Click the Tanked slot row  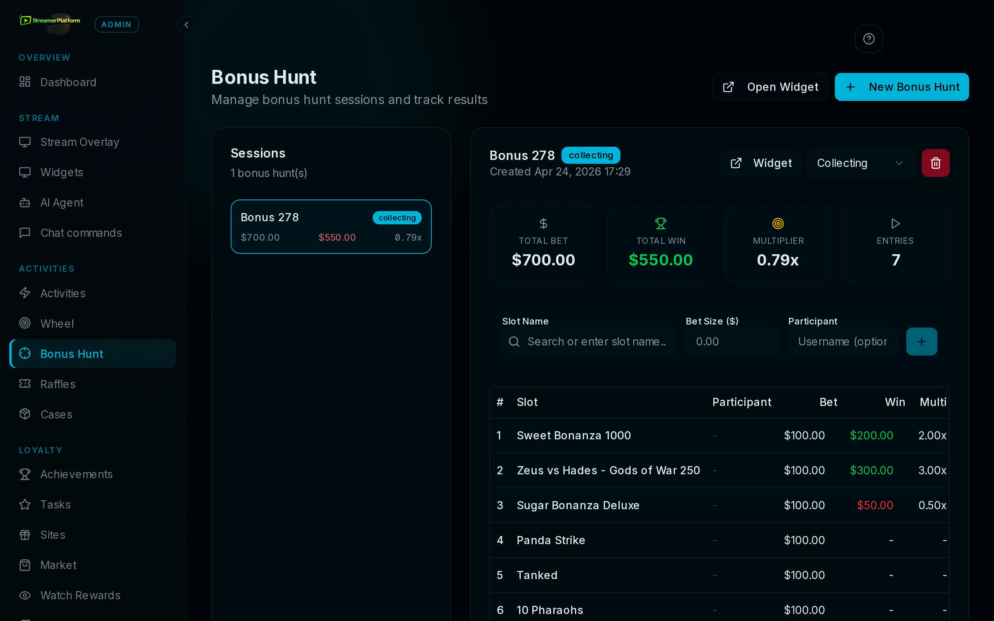tap(719, 575)
